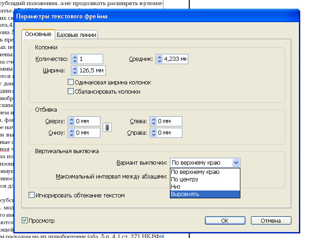
Task: Increase Количество with stepper arrows
Action: (75, 59)
